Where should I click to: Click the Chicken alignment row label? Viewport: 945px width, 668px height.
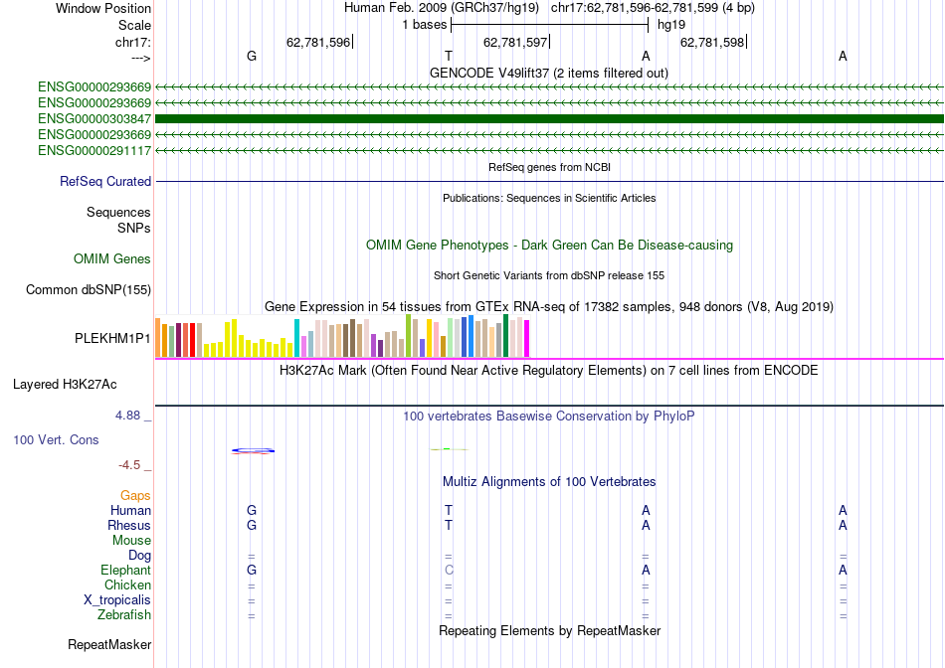[x=127, y=584]
